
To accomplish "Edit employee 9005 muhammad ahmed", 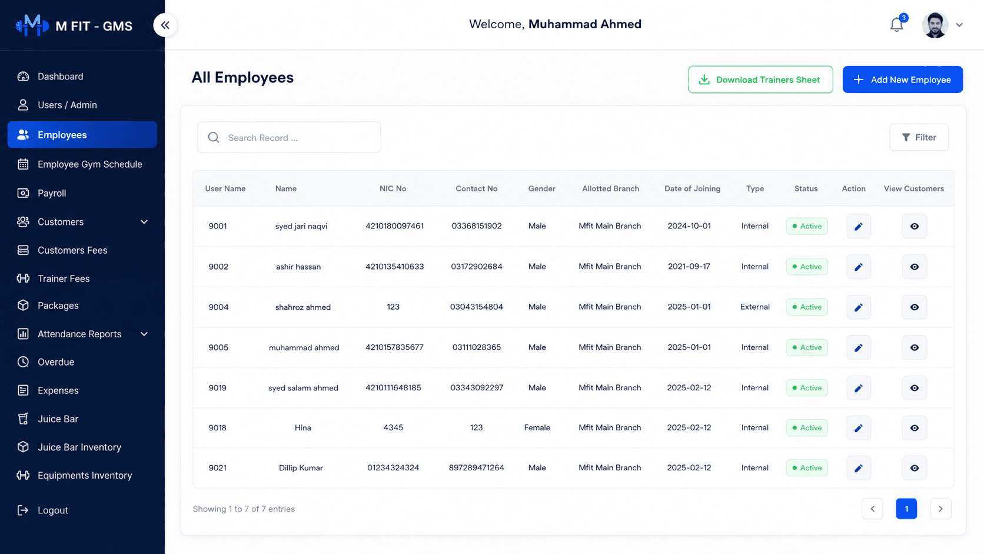I will pyautogui.click(x=859, y=347).
